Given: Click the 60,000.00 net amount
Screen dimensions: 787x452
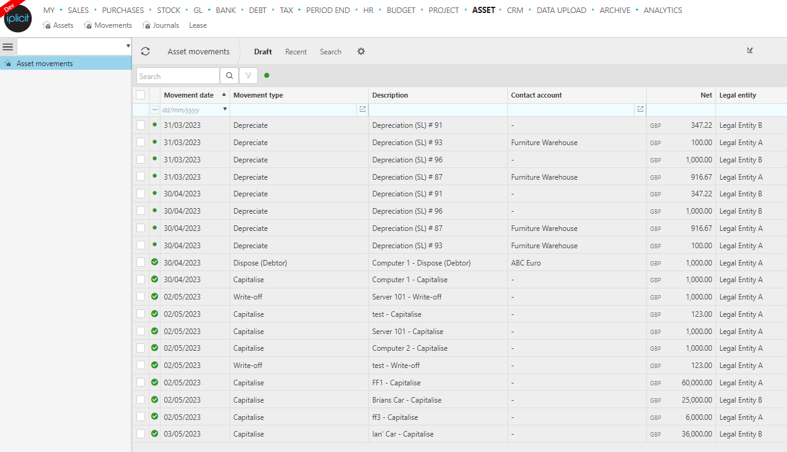Looking at the screenshot, I should pyautogui.click(x=697, y=383).
